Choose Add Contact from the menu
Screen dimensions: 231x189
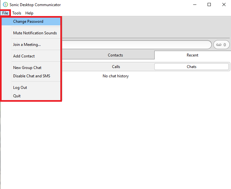(31, 56)
